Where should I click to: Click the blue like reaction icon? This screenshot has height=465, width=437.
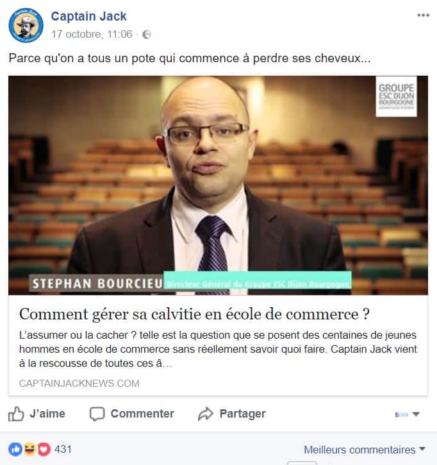pos(15,449)
